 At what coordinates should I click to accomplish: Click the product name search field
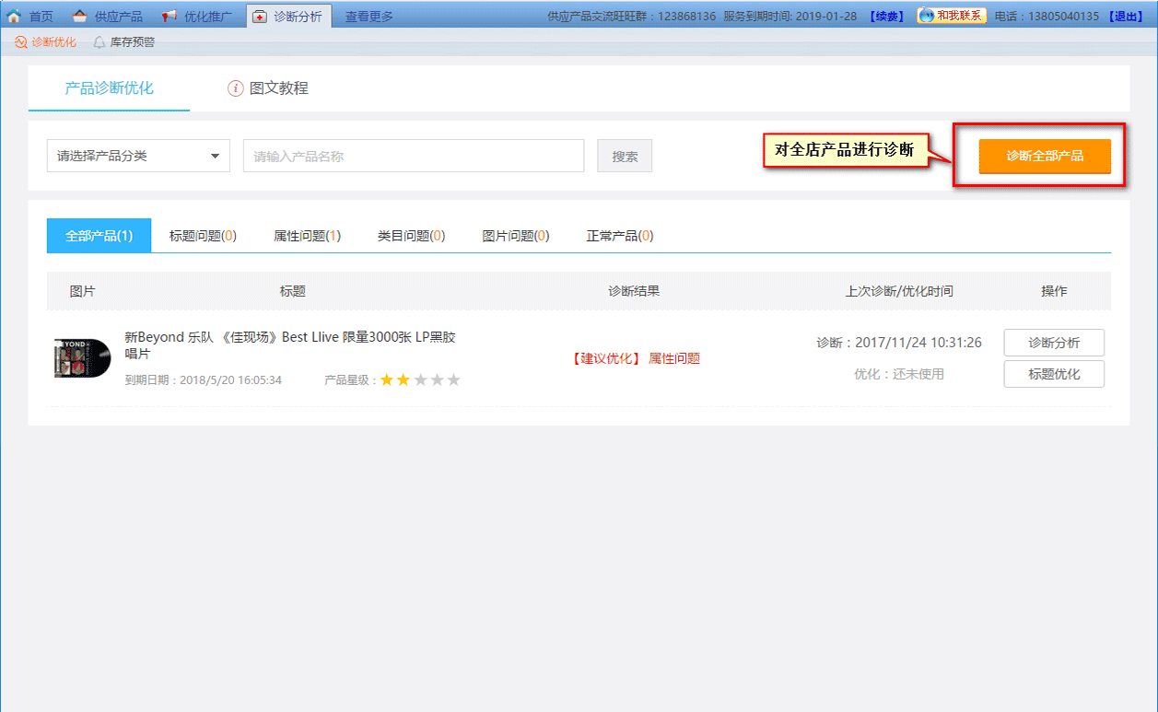coord(414,156)
